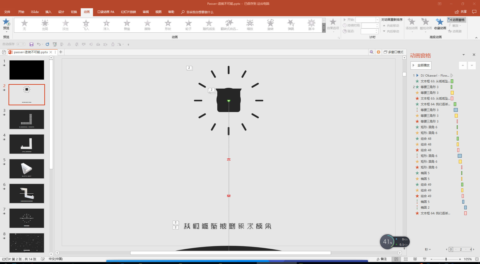Click the Redo circular arrow icon
The height and width of the screenshot is (264, 480).
pyautogui.click(x=47, y=44)
